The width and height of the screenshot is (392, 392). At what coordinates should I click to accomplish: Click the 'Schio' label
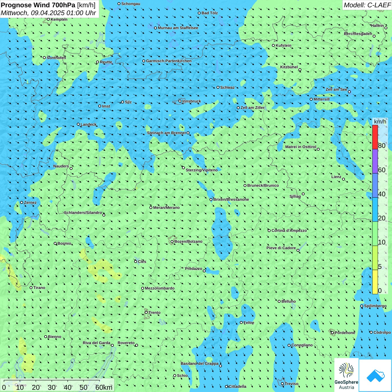click(182, 375)
